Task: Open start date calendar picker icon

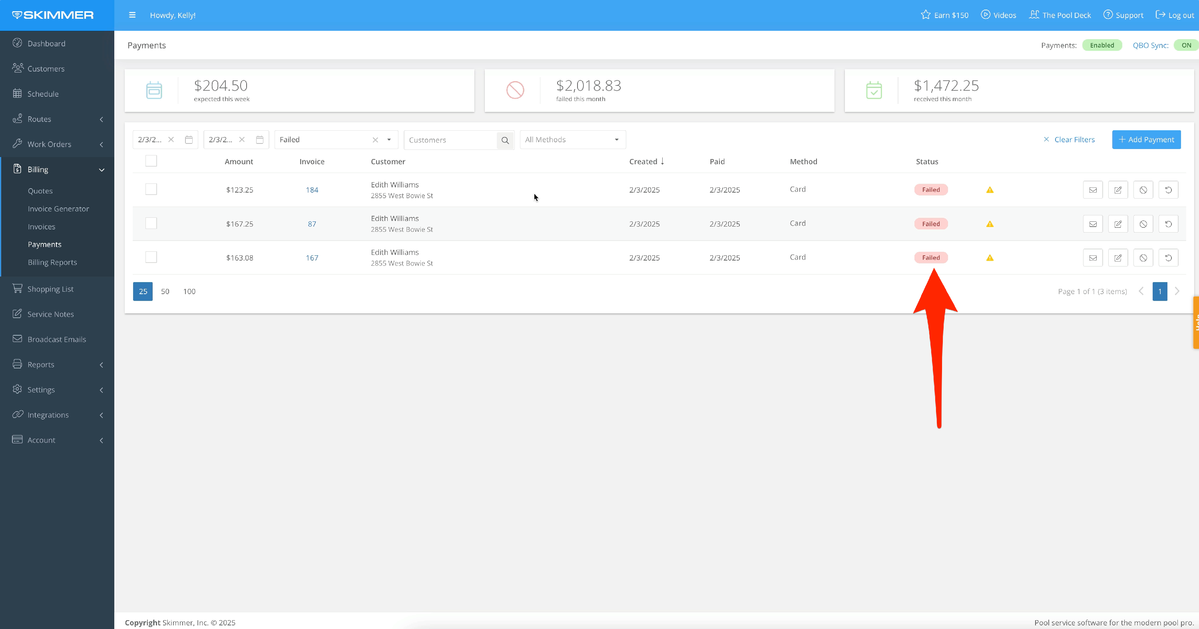Action: tap(189, 139)
